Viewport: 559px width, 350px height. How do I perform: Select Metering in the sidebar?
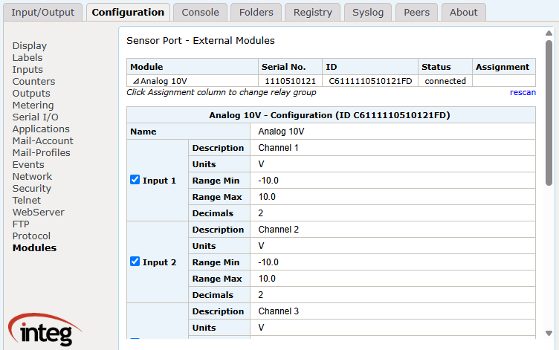pyautogui.click(x=33, y=105)
